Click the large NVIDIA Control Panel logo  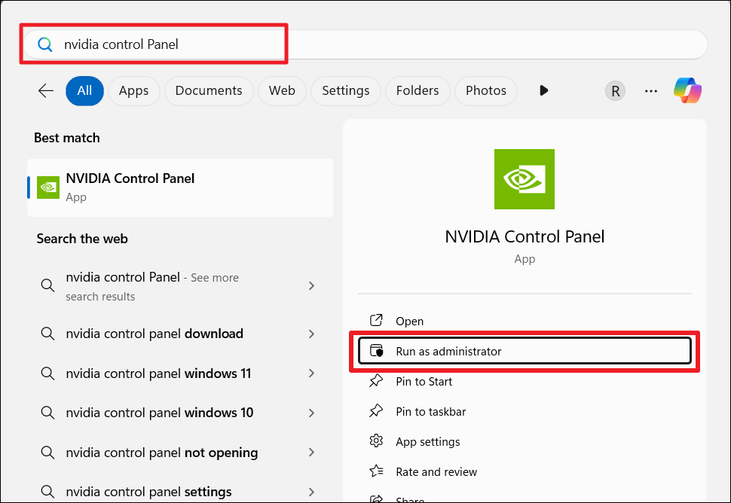[524, 179]
